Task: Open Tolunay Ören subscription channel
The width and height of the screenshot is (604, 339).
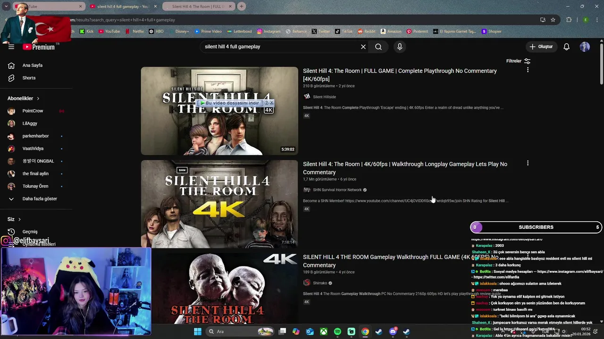Action: pos(35,186)
